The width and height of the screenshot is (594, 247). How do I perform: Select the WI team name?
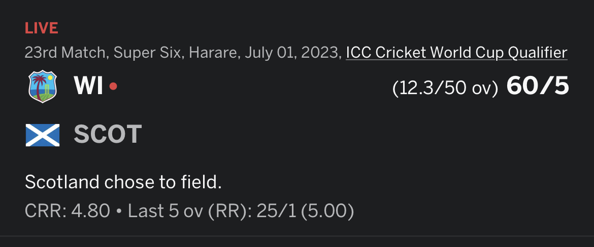pyautogui.click(x=89, y=87)
